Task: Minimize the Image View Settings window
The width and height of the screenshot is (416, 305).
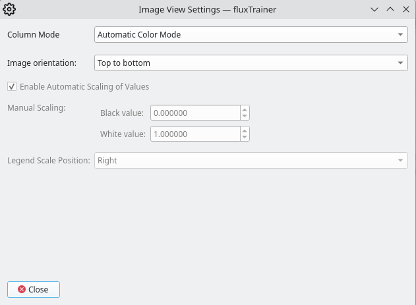Action: [374, 9]
